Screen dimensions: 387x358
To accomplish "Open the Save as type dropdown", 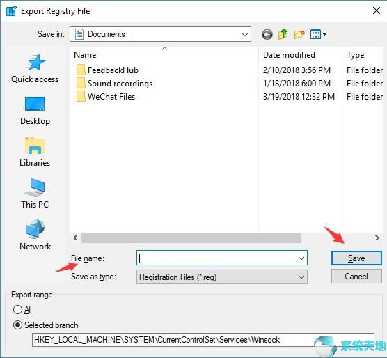I will (x=222, y=277).
